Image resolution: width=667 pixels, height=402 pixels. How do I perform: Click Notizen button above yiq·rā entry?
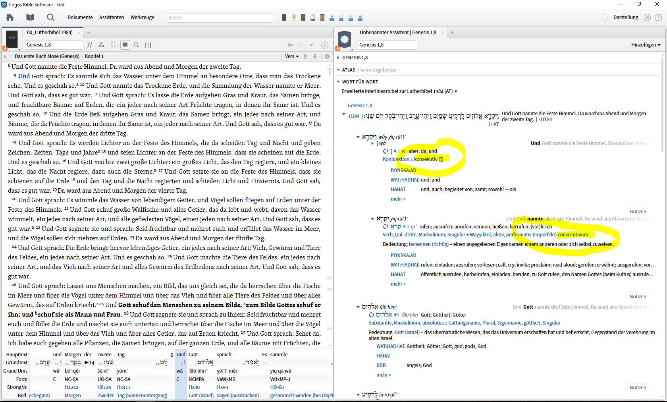[638, 212]
